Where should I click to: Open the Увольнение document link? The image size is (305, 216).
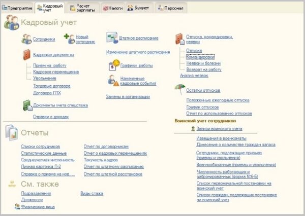(45, 78)
